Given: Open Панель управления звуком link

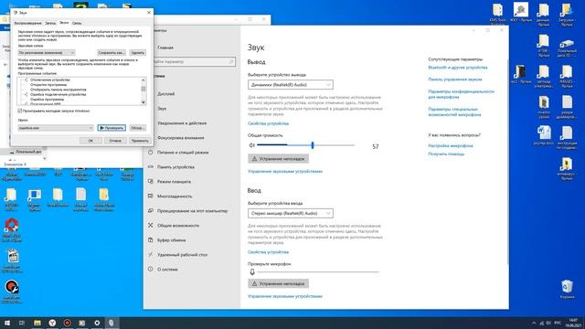Looking at the screenshot, I should (455, 80).
